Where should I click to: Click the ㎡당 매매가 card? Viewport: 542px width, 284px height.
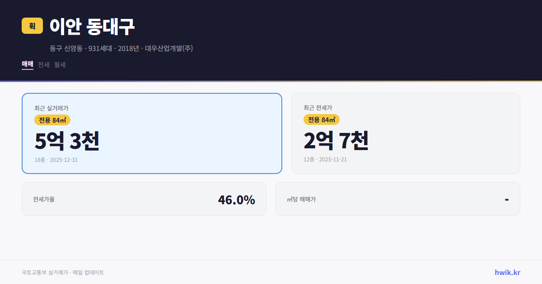(x=397, y=199)
